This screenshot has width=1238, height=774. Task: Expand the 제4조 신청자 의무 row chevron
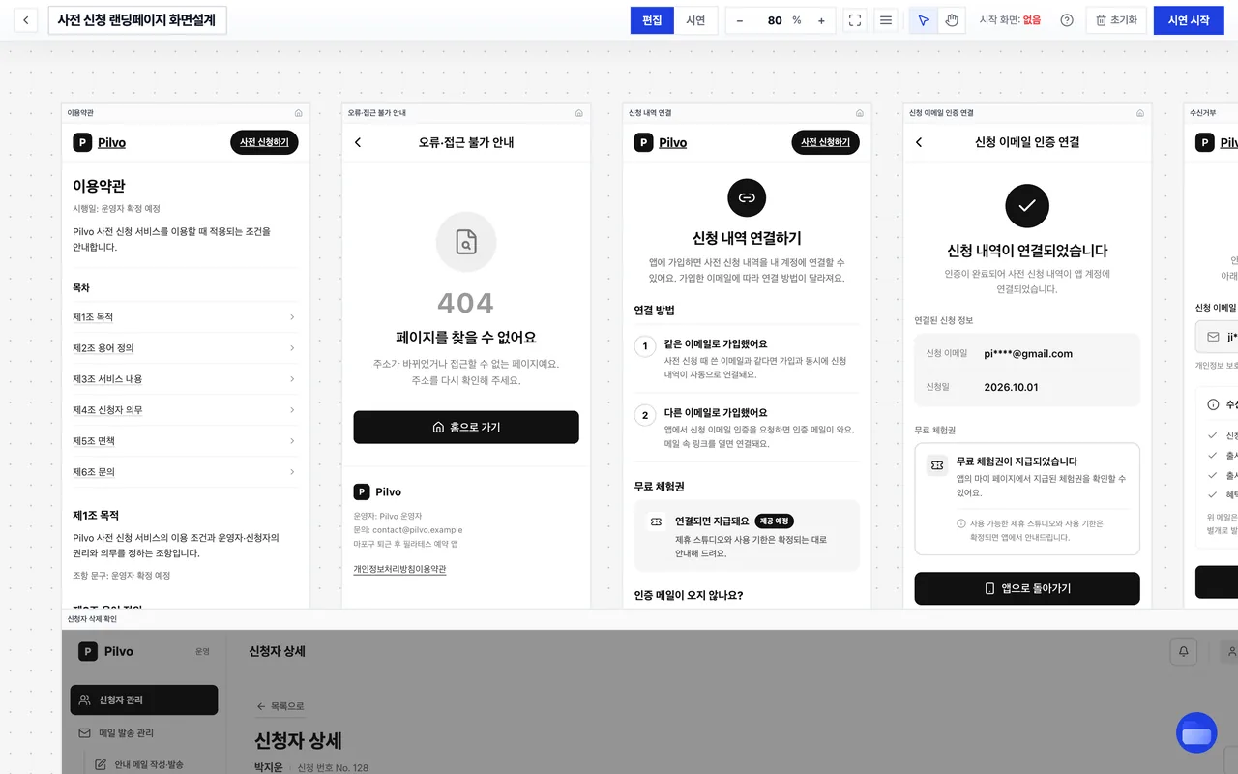pyautogui.click(x=292, y=410)
